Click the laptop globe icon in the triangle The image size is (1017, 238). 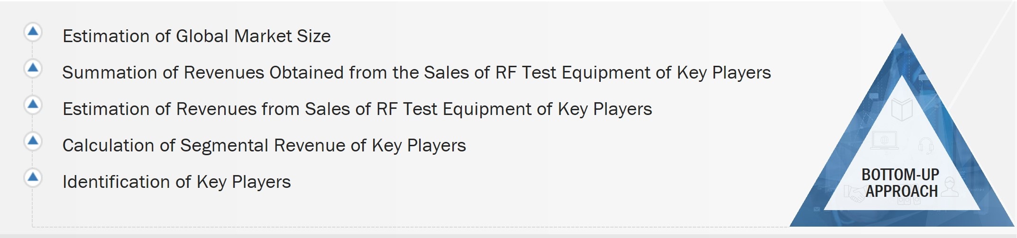pos(884,141)
